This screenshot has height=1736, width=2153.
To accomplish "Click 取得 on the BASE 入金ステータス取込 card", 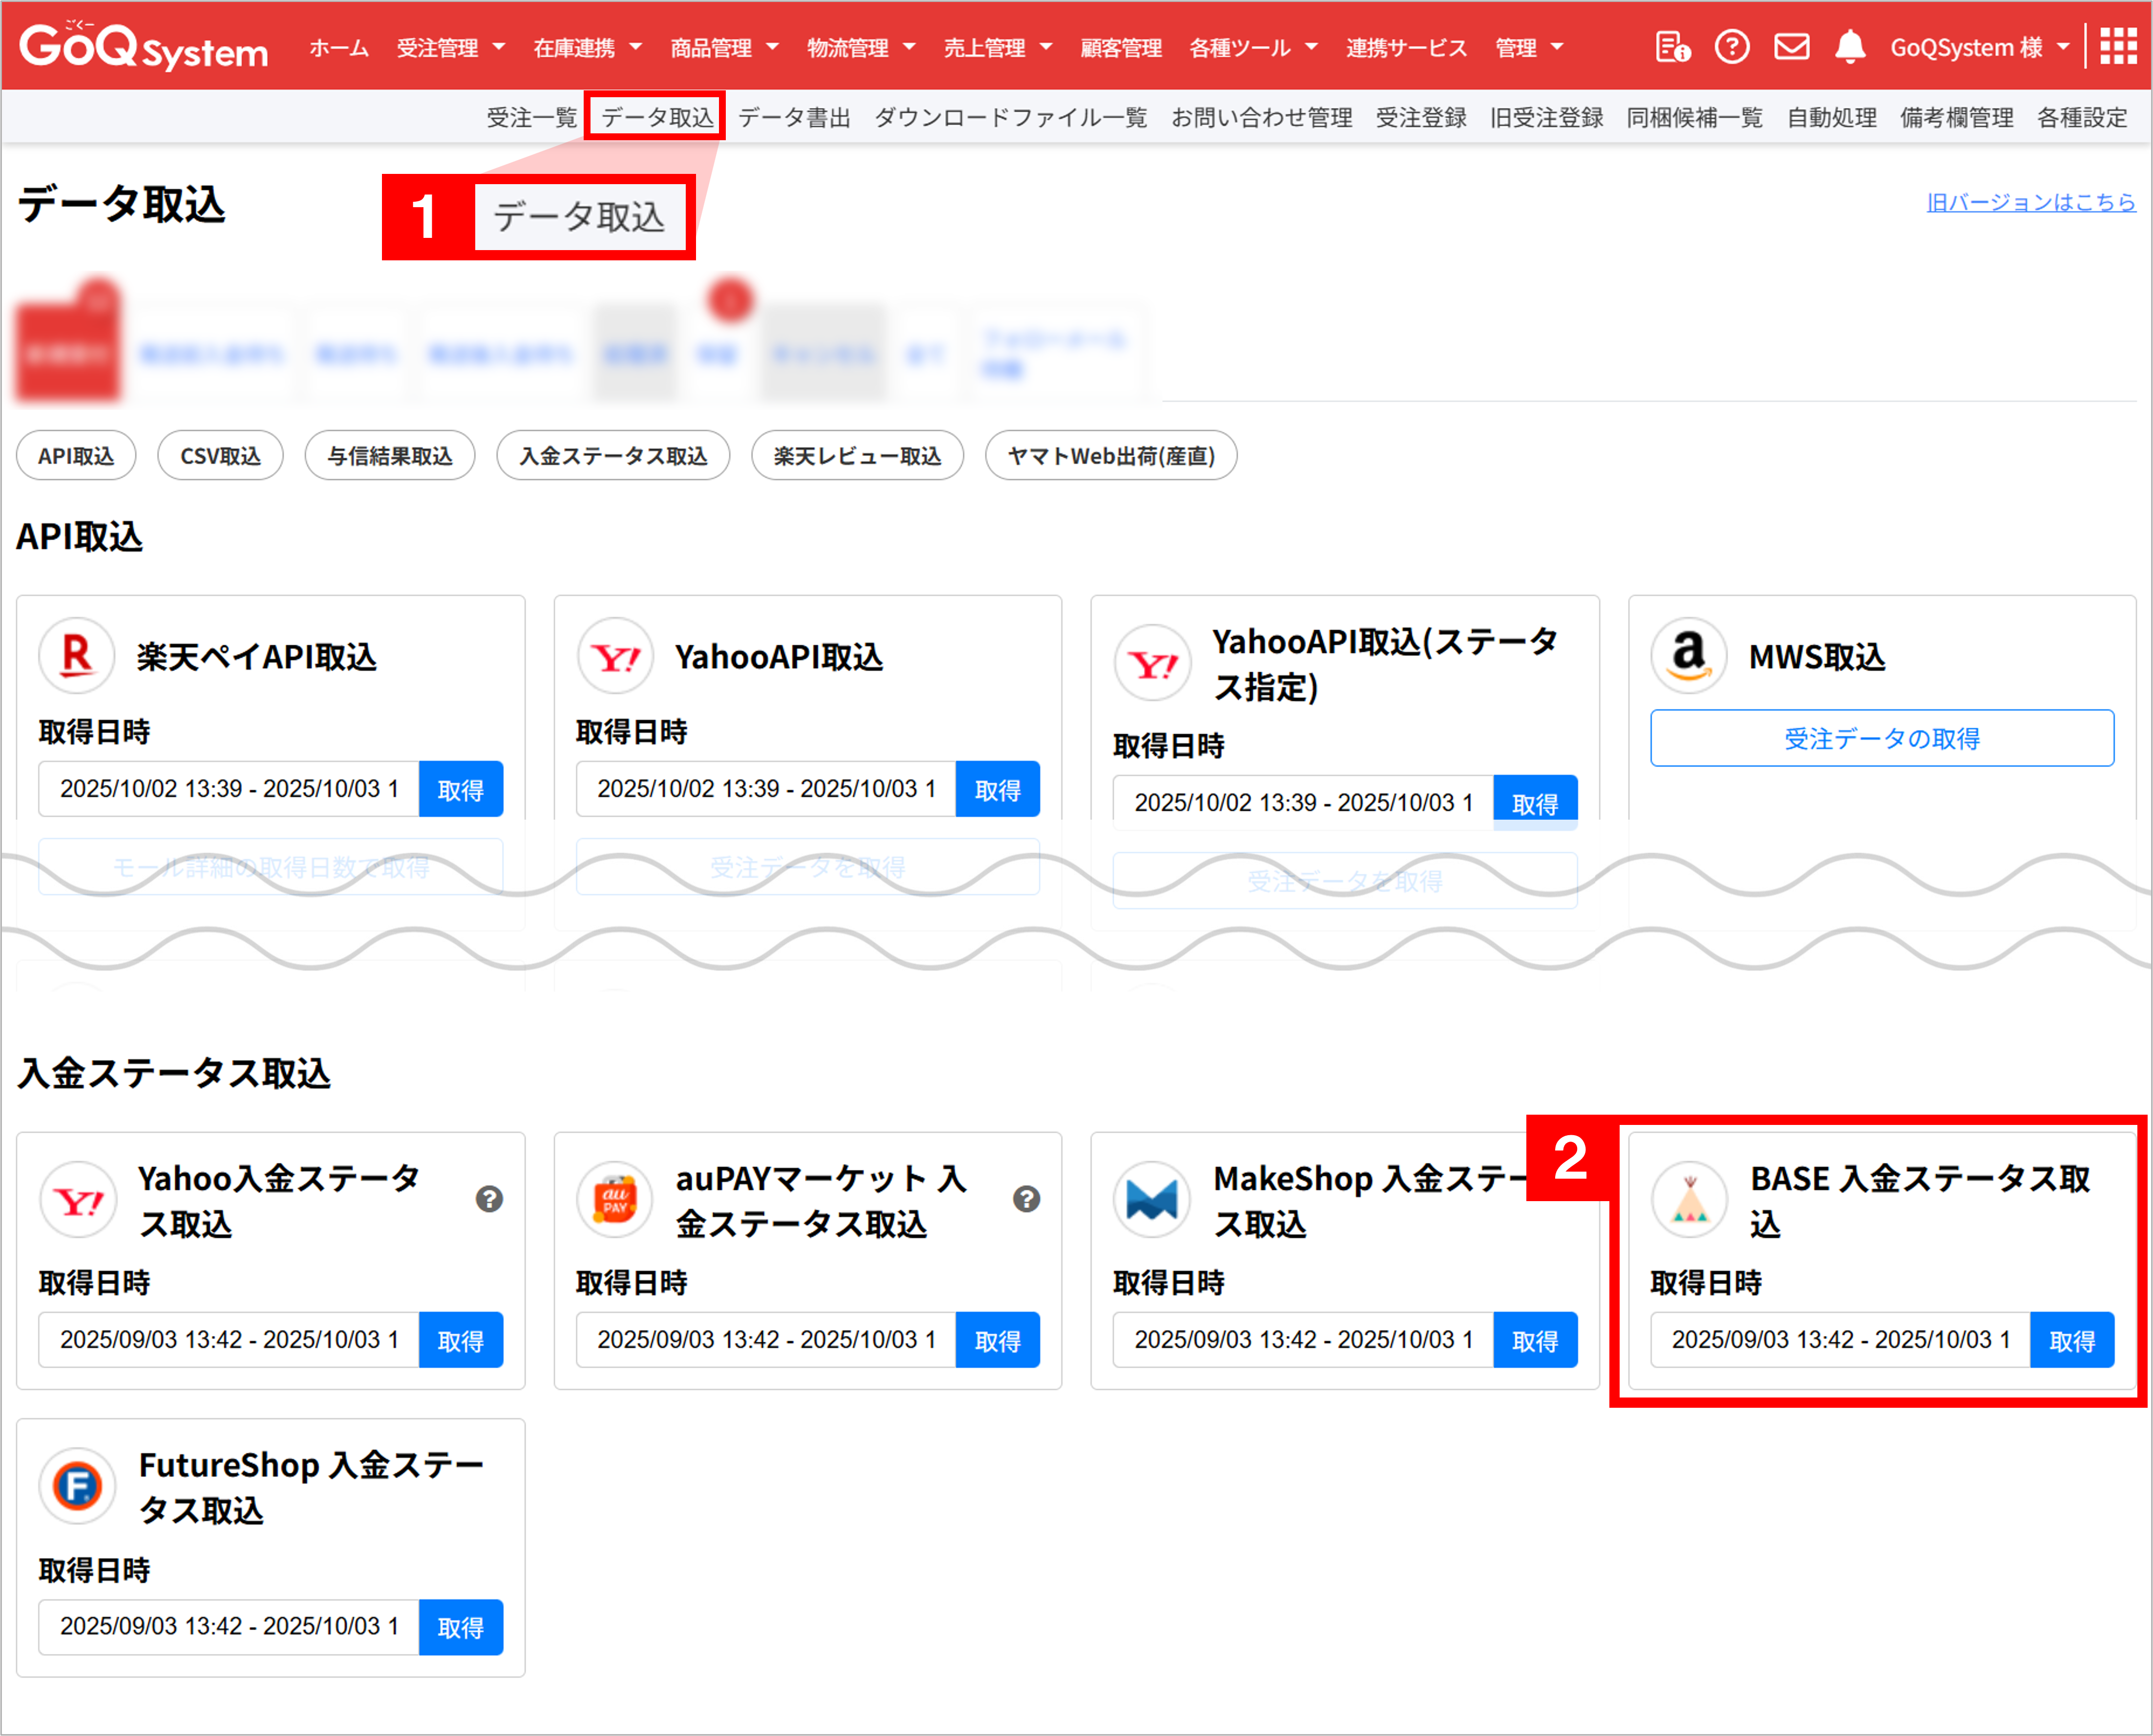I will [2072, 1340].
